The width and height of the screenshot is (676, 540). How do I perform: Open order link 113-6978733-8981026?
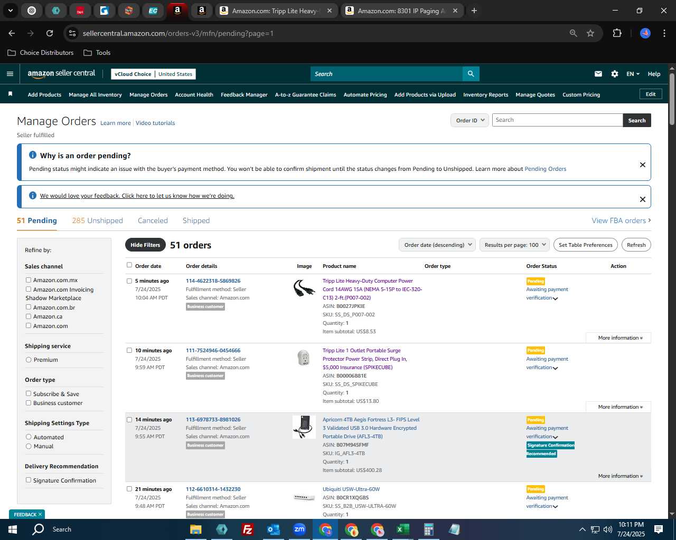point(213,420)
